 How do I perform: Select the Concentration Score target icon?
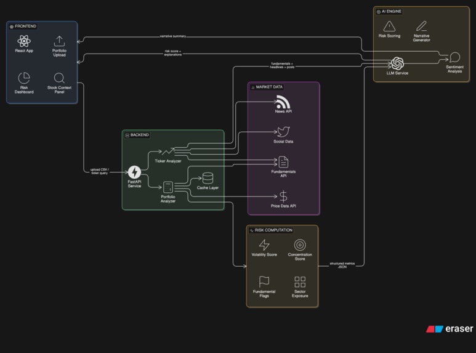click(x=300, y=245)
